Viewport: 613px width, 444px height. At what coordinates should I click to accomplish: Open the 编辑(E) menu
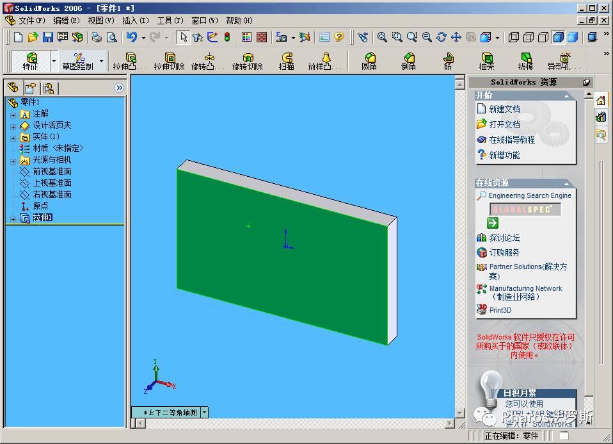67,21
